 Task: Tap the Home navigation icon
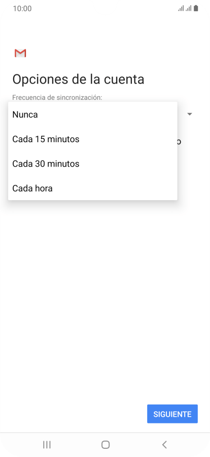[x=106, y=444]
